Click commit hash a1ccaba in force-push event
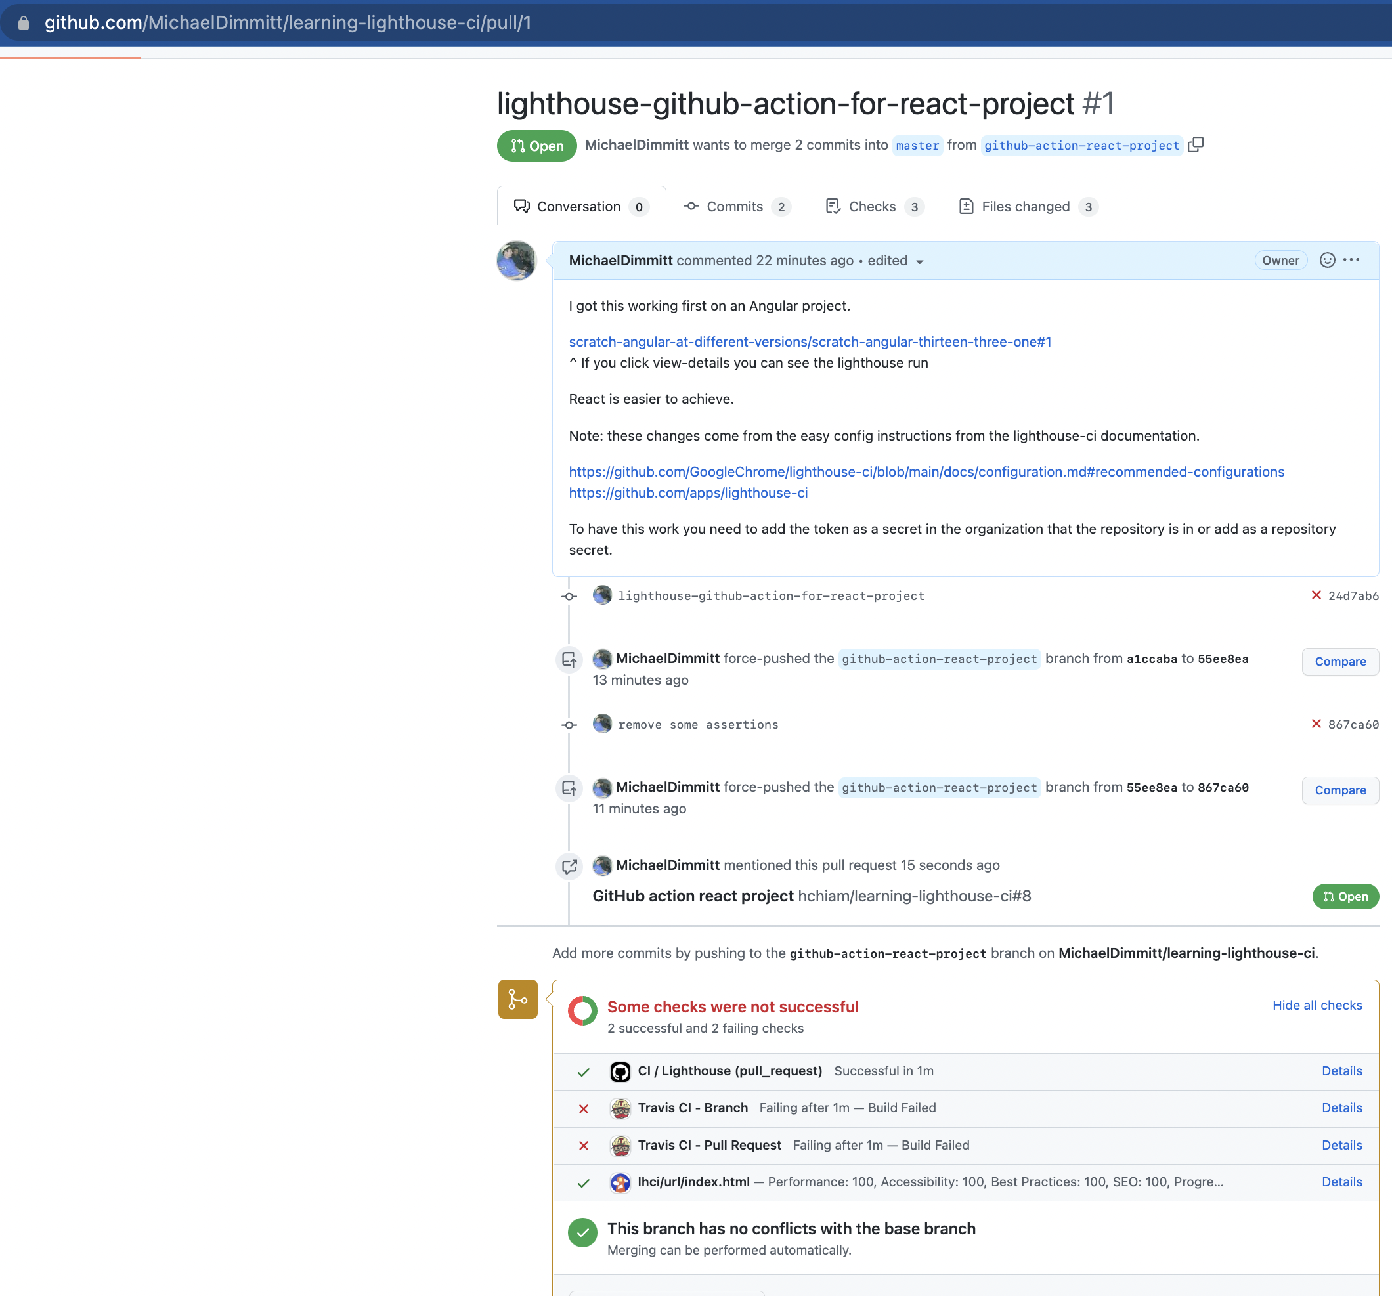 (1152, 659)
